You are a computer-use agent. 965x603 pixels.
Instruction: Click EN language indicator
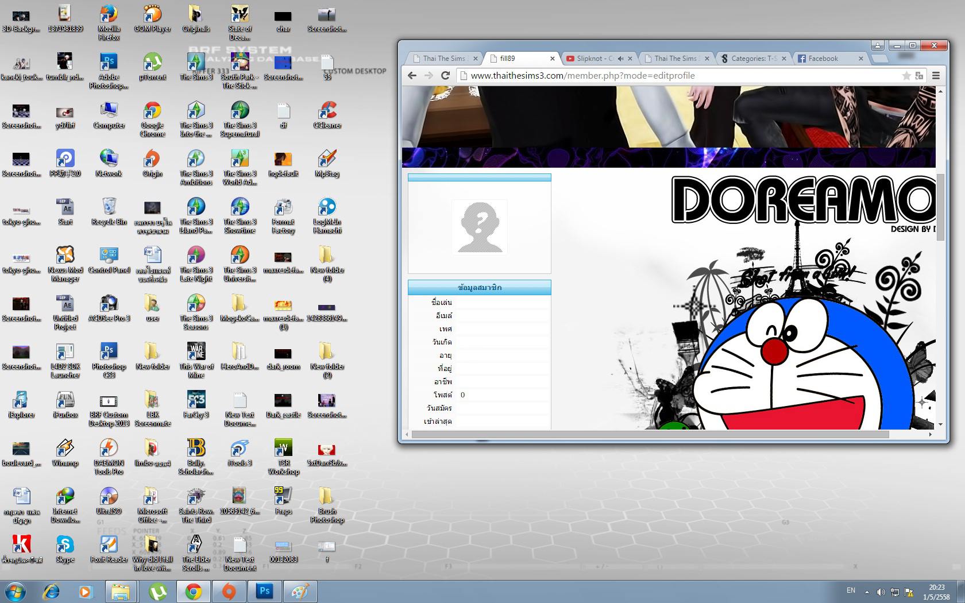(x=851, y=590)
